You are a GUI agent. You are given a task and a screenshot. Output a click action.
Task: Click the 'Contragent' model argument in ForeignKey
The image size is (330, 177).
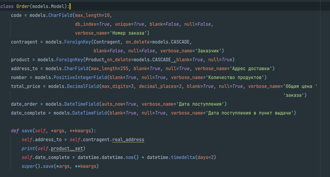click(107, 42)
